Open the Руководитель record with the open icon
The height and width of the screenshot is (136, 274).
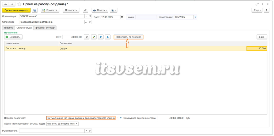(x=90, y=131)
